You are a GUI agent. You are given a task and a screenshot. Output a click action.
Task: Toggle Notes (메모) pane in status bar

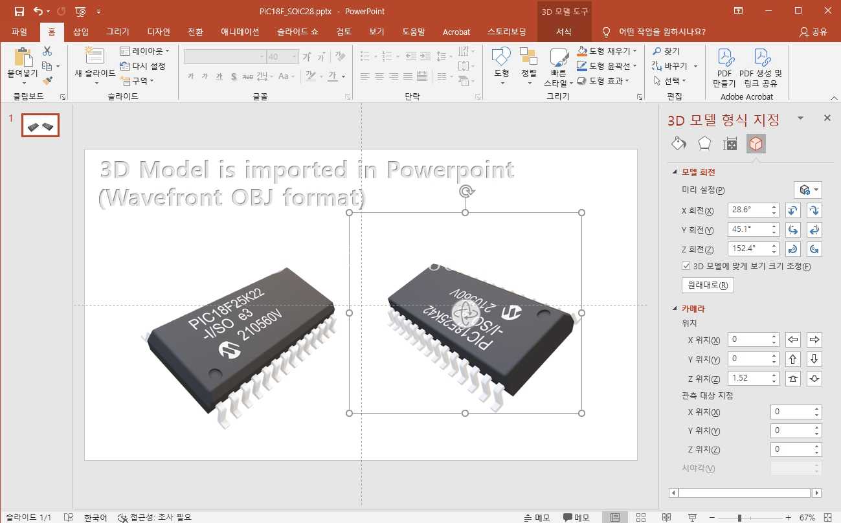click(537, 517)
